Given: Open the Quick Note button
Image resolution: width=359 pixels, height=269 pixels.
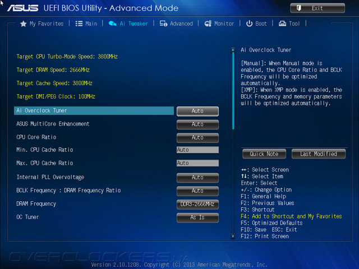Looking at the screenshot, I should coord(264,154).
